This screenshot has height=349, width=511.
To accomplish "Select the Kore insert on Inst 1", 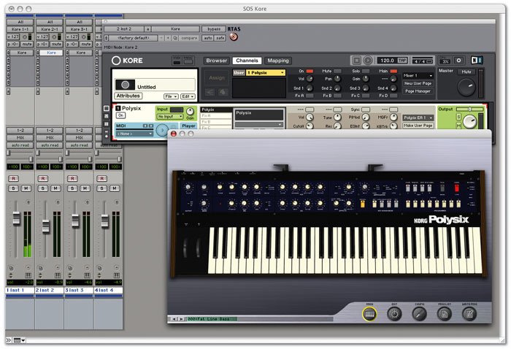I will 22,53.
